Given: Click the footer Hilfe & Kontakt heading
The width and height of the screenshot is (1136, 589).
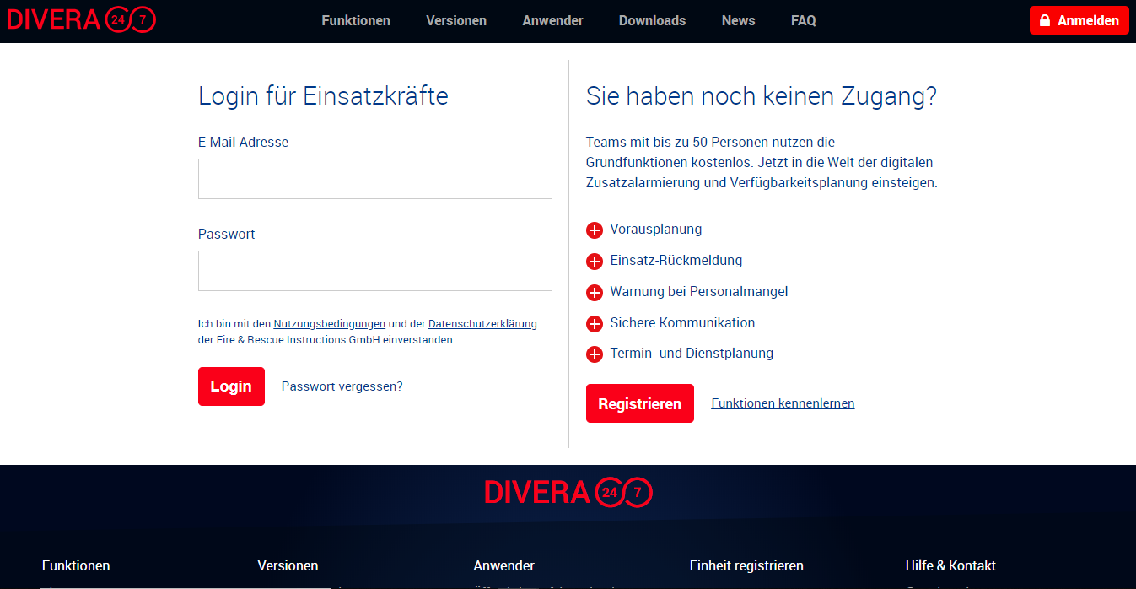Looking at the screenshot, I should point(950,565).
